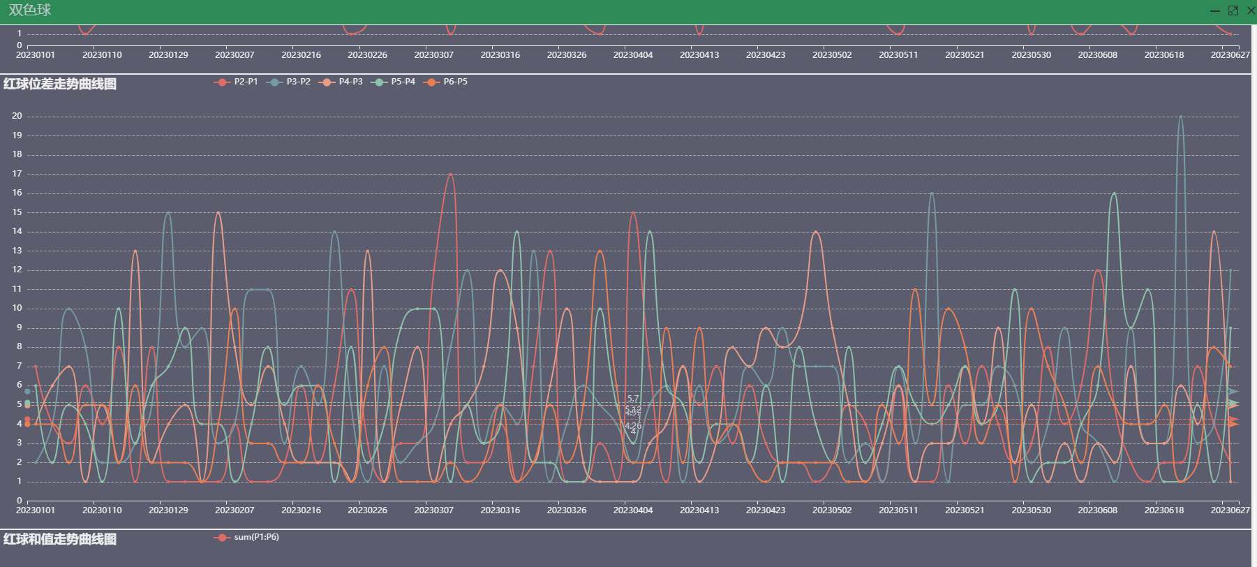Hide the P4-P3 series via legend

click(341, 82)
